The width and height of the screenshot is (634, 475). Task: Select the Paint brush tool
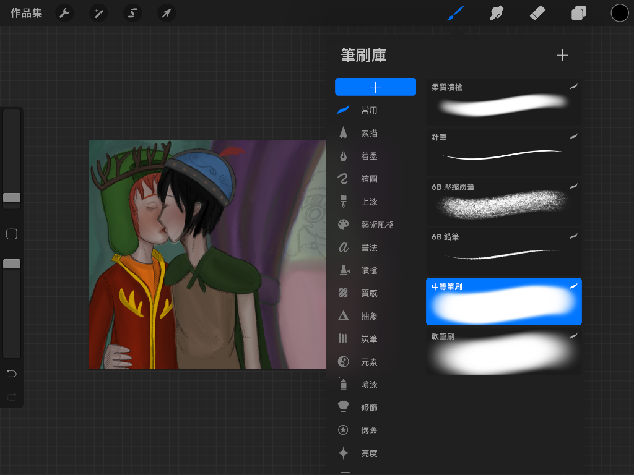(456, 14)
